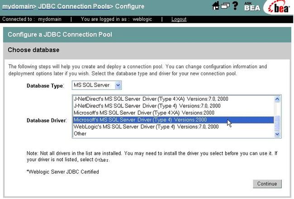Click the driver list scroll up arrow
This screenshot has width=294, height=199.
click(x=277, y=99)
